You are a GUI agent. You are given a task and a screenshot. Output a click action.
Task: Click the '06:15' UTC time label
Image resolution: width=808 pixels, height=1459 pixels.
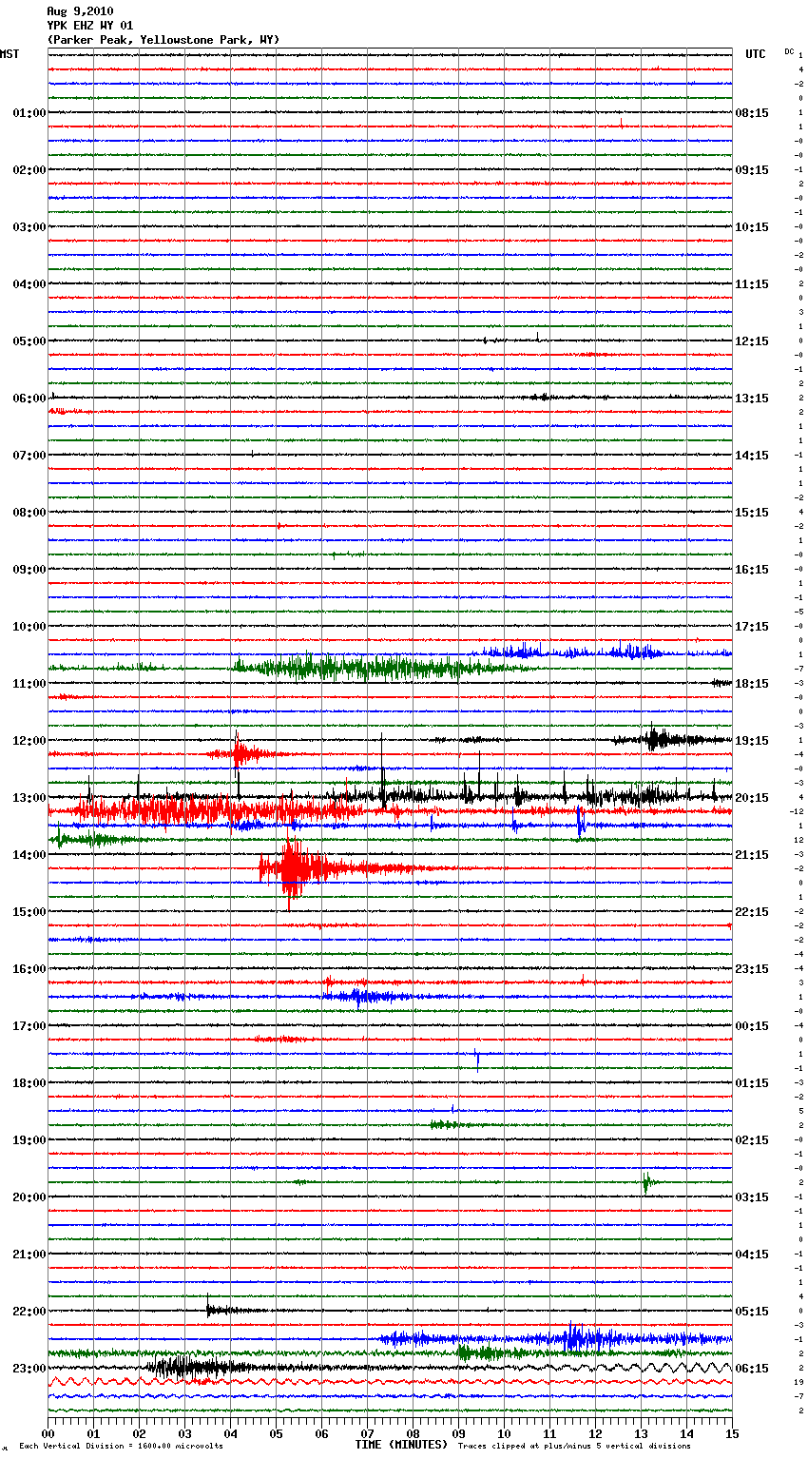[x=752, y=1369]
